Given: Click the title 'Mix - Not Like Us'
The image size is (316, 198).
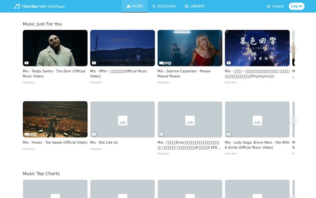Looking at the screenshot, I should tap(104, 143).
